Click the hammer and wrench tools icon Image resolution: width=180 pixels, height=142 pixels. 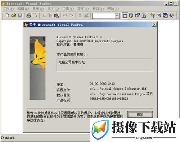tap(172, 16)
